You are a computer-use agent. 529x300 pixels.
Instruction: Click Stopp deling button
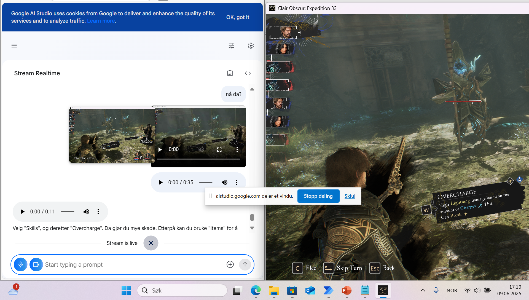[x=318, y=196]
